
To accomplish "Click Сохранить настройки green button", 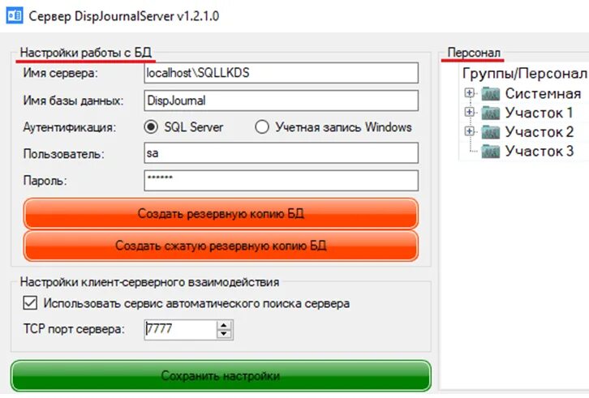I will tap(221, 376).
